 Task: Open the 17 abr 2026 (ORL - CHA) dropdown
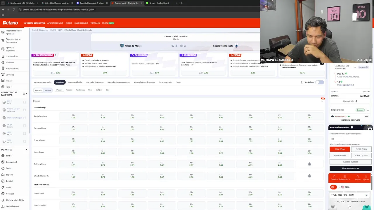[x=350, y=195]
